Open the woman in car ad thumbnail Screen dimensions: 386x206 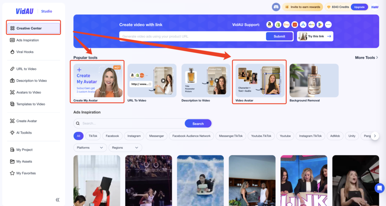coord(355,180)
